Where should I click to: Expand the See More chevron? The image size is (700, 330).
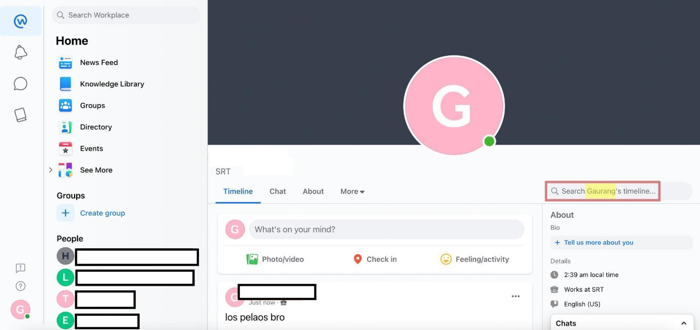[51, 170]
